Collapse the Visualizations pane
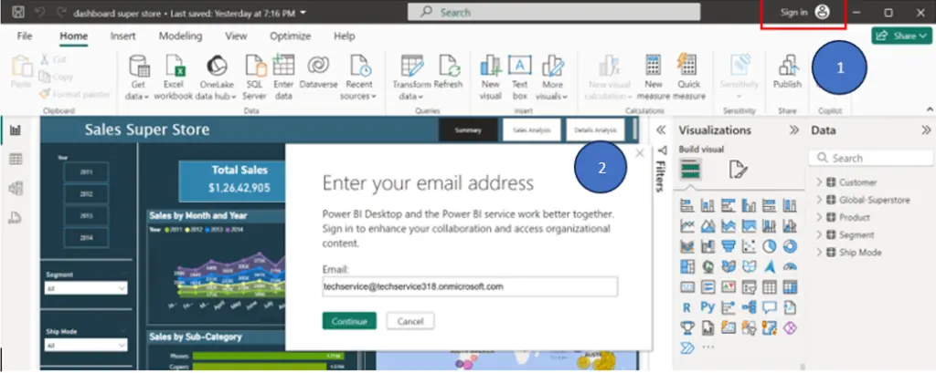Screen dimensions: 936x373 (x=794, y=130)
